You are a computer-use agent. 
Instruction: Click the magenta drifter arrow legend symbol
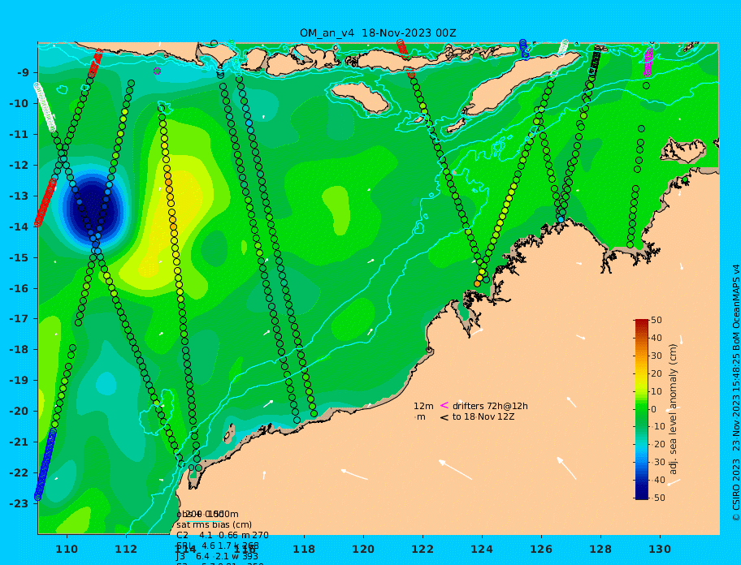[444, 405]
